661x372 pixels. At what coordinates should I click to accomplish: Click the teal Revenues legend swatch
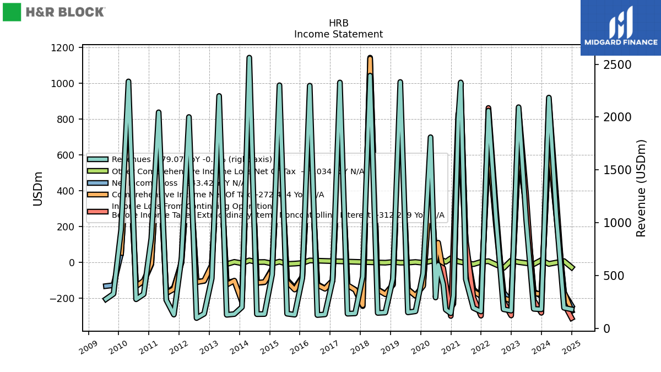pyautogui.click(x=97, y=159)
